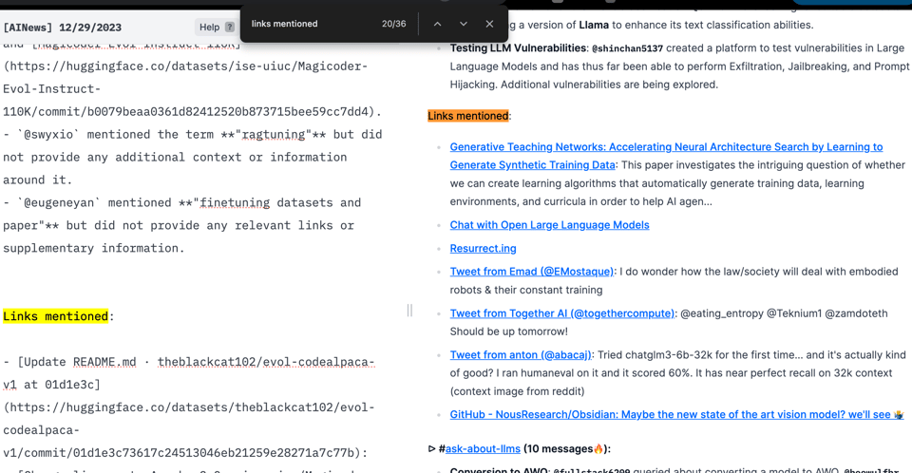This screenshot has height=473, width=912.
Task: Close the find bar with X
Action: coord(489,24)
